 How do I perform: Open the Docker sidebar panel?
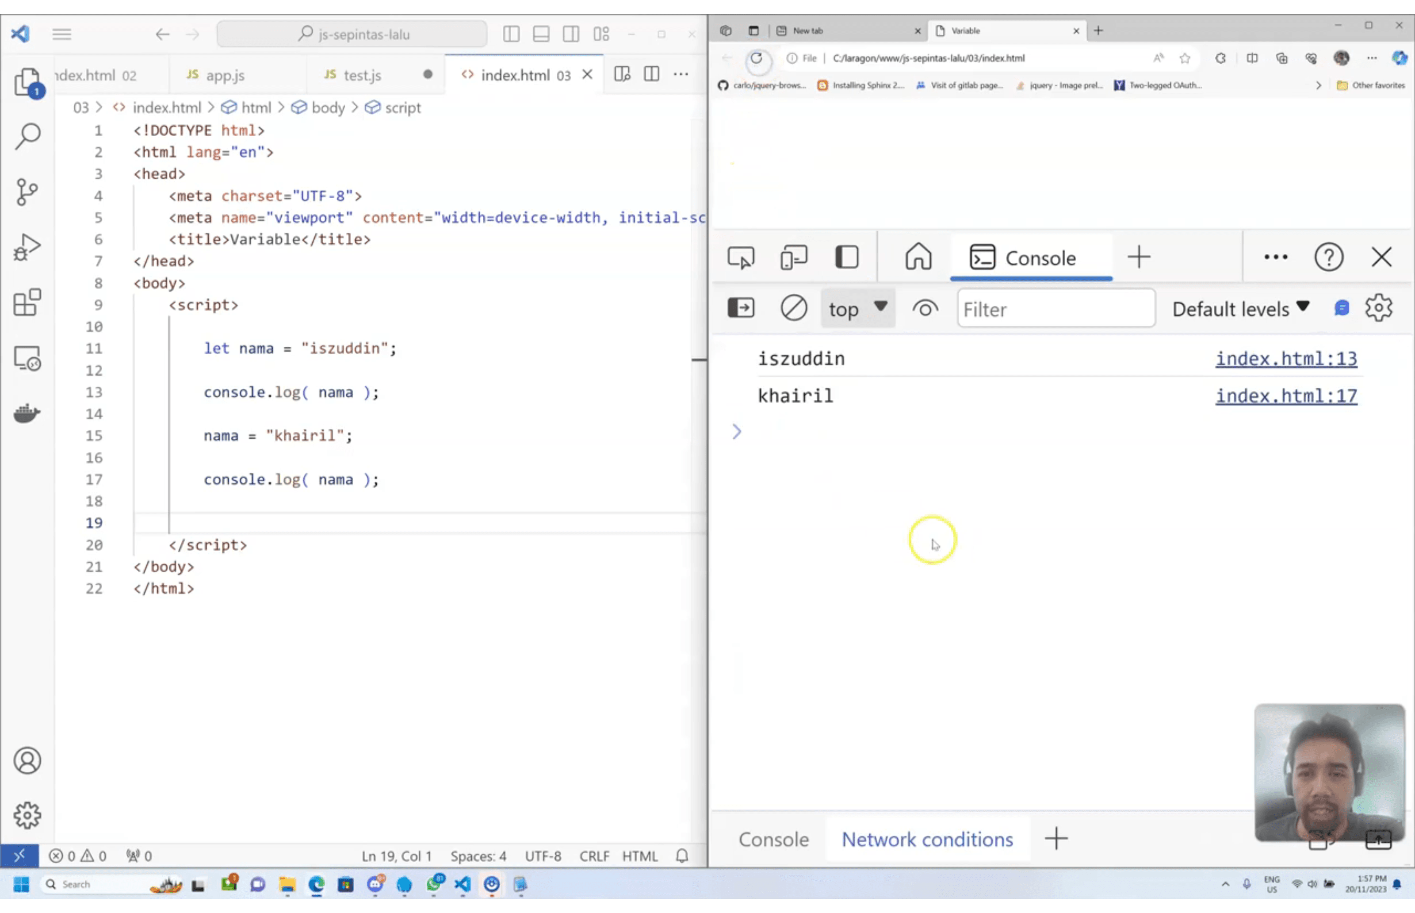click(27, 413)
